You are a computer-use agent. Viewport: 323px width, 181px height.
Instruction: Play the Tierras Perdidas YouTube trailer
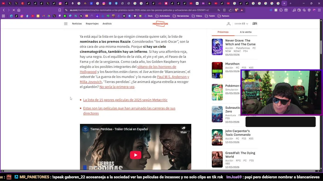136,155
